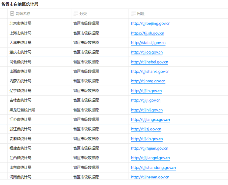Screen dimensions: 228x185
Task: Click 省区市级数据源 in the 天津市统计局 row
Action: (x=86, y=43)
